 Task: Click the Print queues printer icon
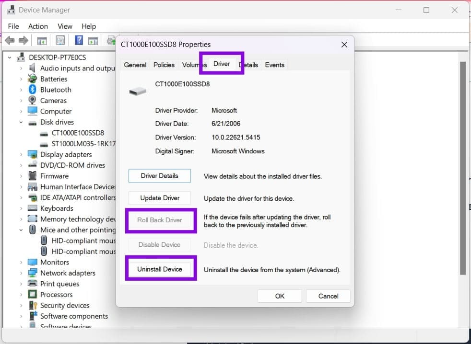(33, 283)
